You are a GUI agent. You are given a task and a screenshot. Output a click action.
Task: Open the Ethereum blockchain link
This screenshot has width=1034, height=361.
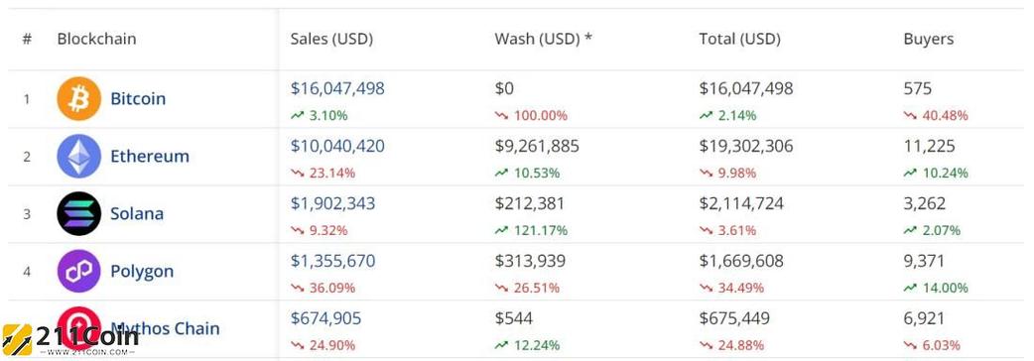click(x=150, y=156)
